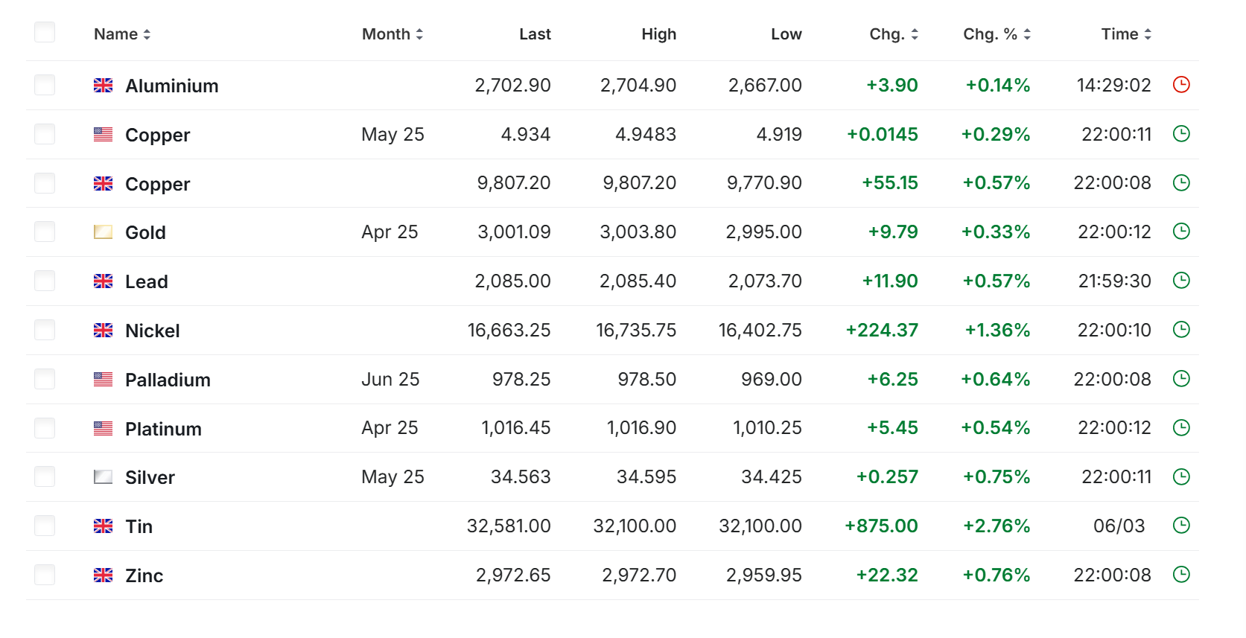Click the US flag beside Palladium
Image resolution: width=1246 pixels, height=638 pixels.
pyautogui.click(x=104, y=380)
